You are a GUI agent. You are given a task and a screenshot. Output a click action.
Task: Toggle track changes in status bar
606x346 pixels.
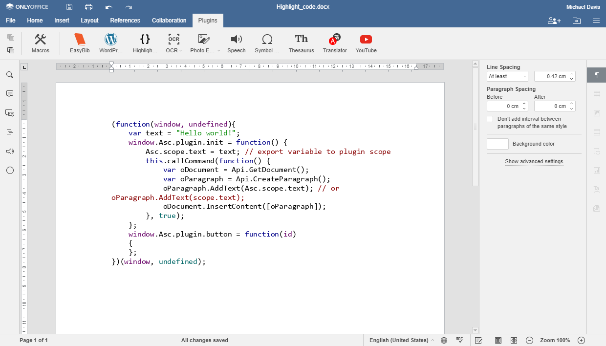click(x=479, y=340)
